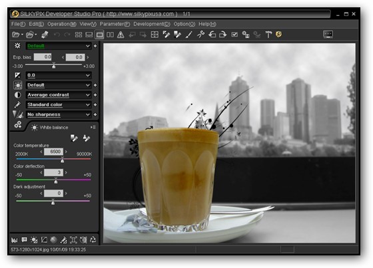Switch to the single preview display mode
The image size is (373, 268).
(99, 35)
